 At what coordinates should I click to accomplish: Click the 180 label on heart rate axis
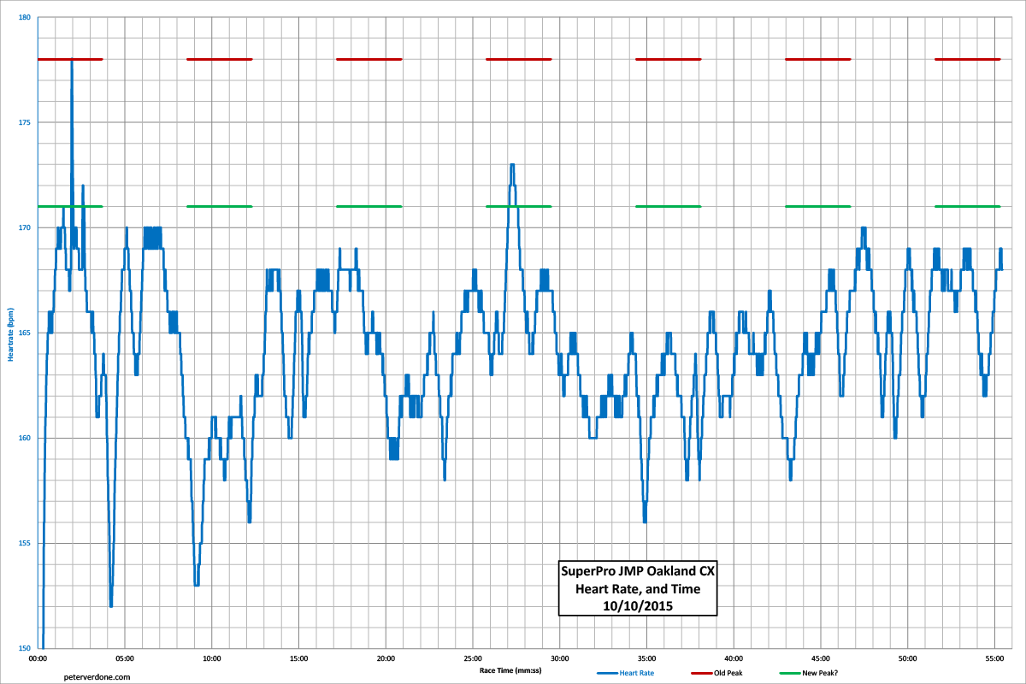point(26,17)
